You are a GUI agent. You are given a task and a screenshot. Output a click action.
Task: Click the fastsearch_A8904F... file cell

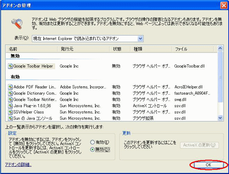pyautogui.click(x=192, y=93)
